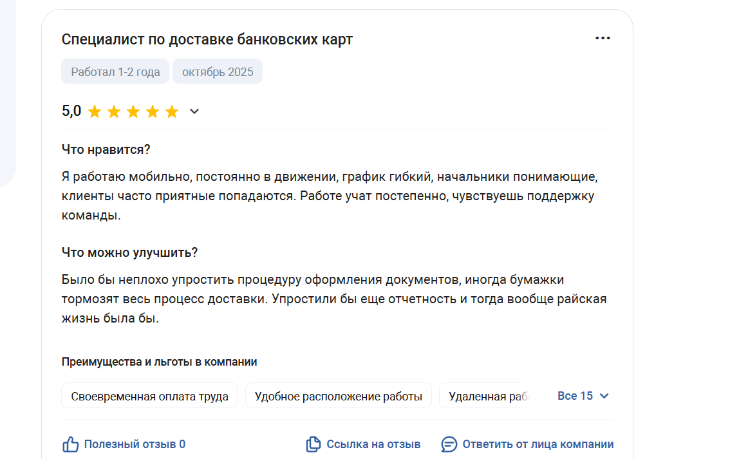Viewport: 739px width, 459px height.
Task: Click the review title 'Специалист по доставке банковских карт'
Action: click(x=207, y=39)
